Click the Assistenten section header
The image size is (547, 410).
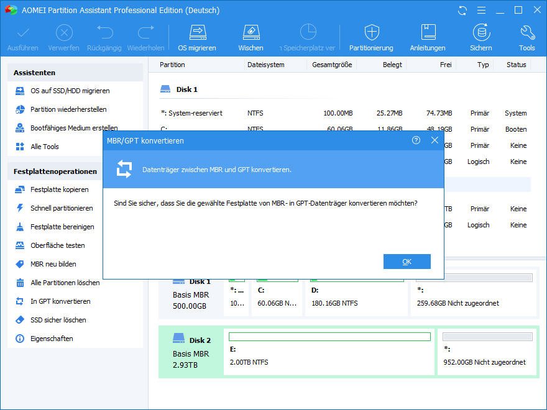coord(75,73)
